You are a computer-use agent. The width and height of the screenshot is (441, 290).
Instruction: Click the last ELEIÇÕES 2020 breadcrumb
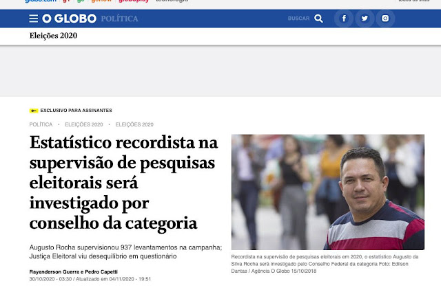coord(134,124)
